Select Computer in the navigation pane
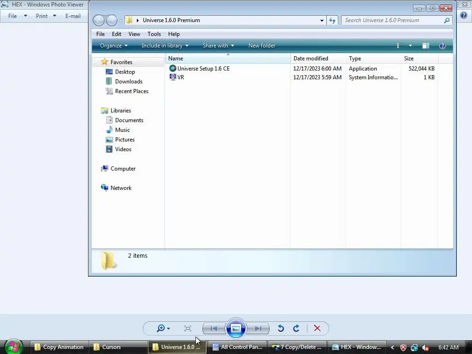The width and height of the screenshot is (472, 354). 123,169
